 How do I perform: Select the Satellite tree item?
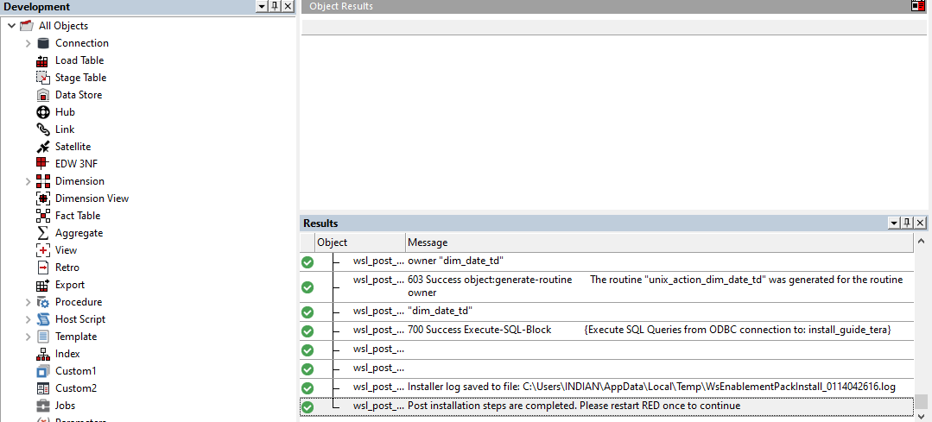pyautogui.click(x=73, y=146)
